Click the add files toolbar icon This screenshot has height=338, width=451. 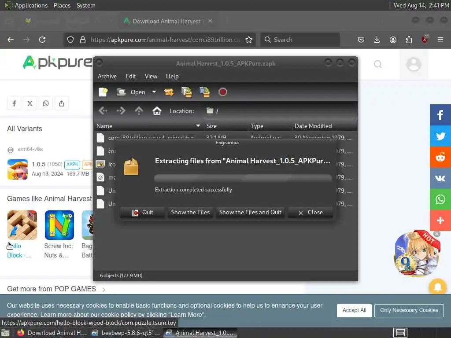(x=187, y=92)
